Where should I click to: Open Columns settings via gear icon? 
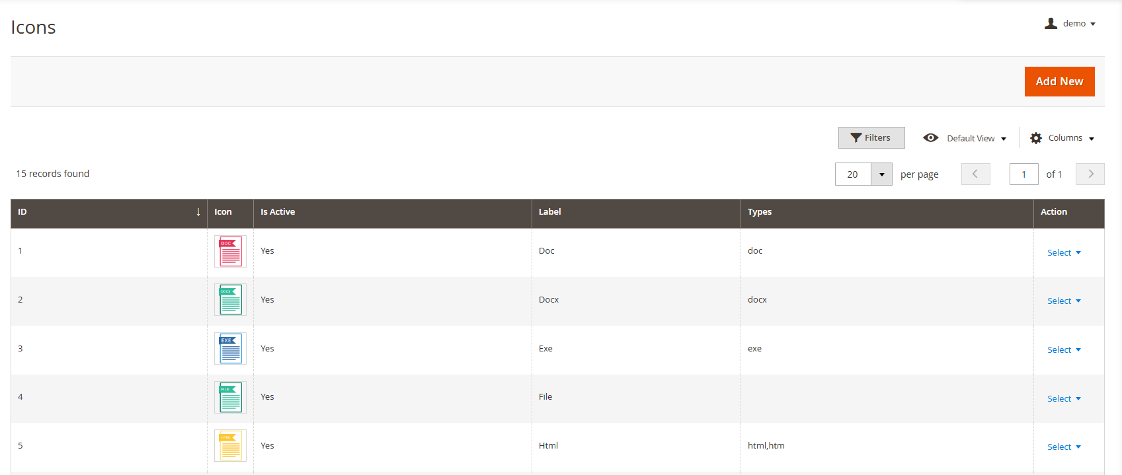click(x=1036, y=138)
